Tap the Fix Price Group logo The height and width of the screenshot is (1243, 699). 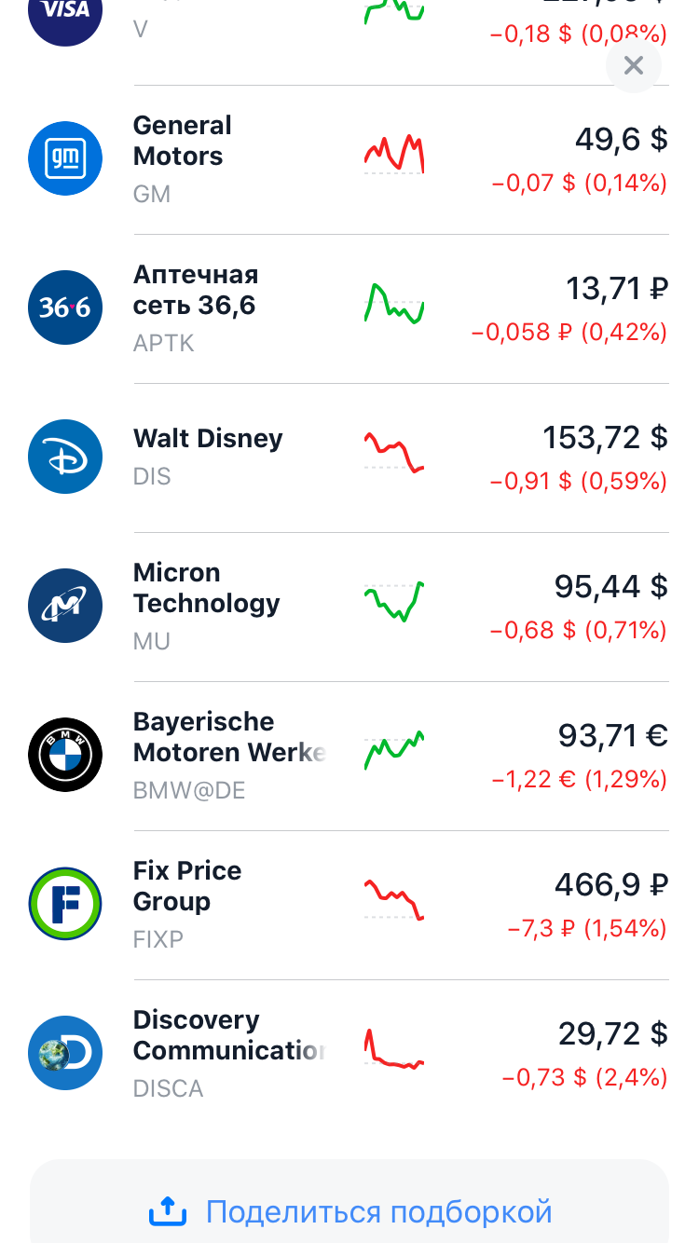65,904
